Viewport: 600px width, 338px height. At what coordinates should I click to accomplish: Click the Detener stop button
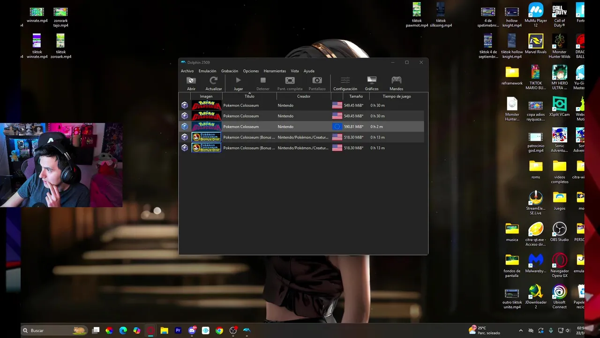[x=263, y=81]
